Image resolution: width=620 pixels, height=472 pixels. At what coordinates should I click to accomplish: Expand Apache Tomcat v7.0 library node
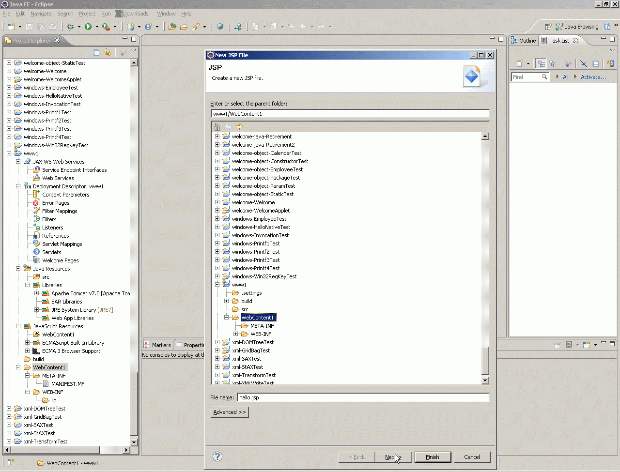36,293
